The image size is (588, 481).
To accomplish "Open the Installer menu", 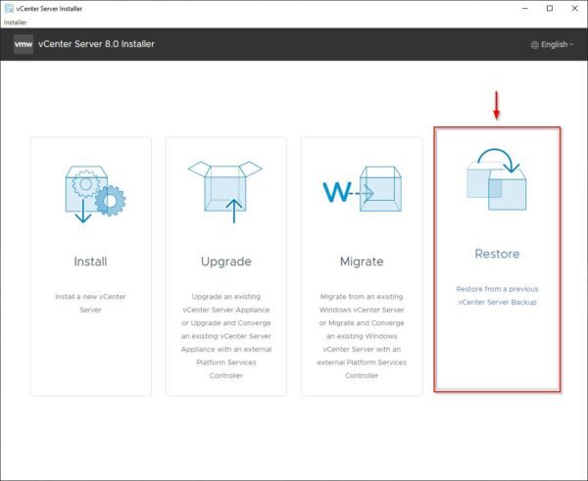I will pyautogui.click(x=18, y=22).
